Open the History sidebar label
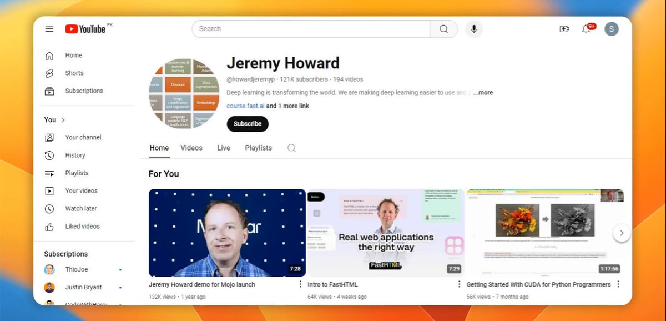Image resolution: width=666 pixels, height=321 pixels. 75,156
